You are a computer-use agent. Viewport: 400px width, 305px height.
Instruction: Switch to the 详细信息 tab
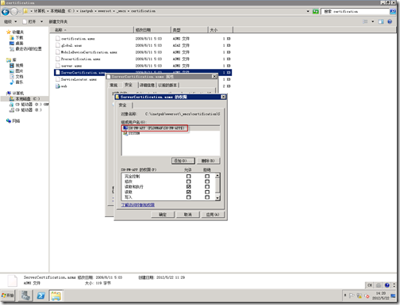click(x=147, y=85)
